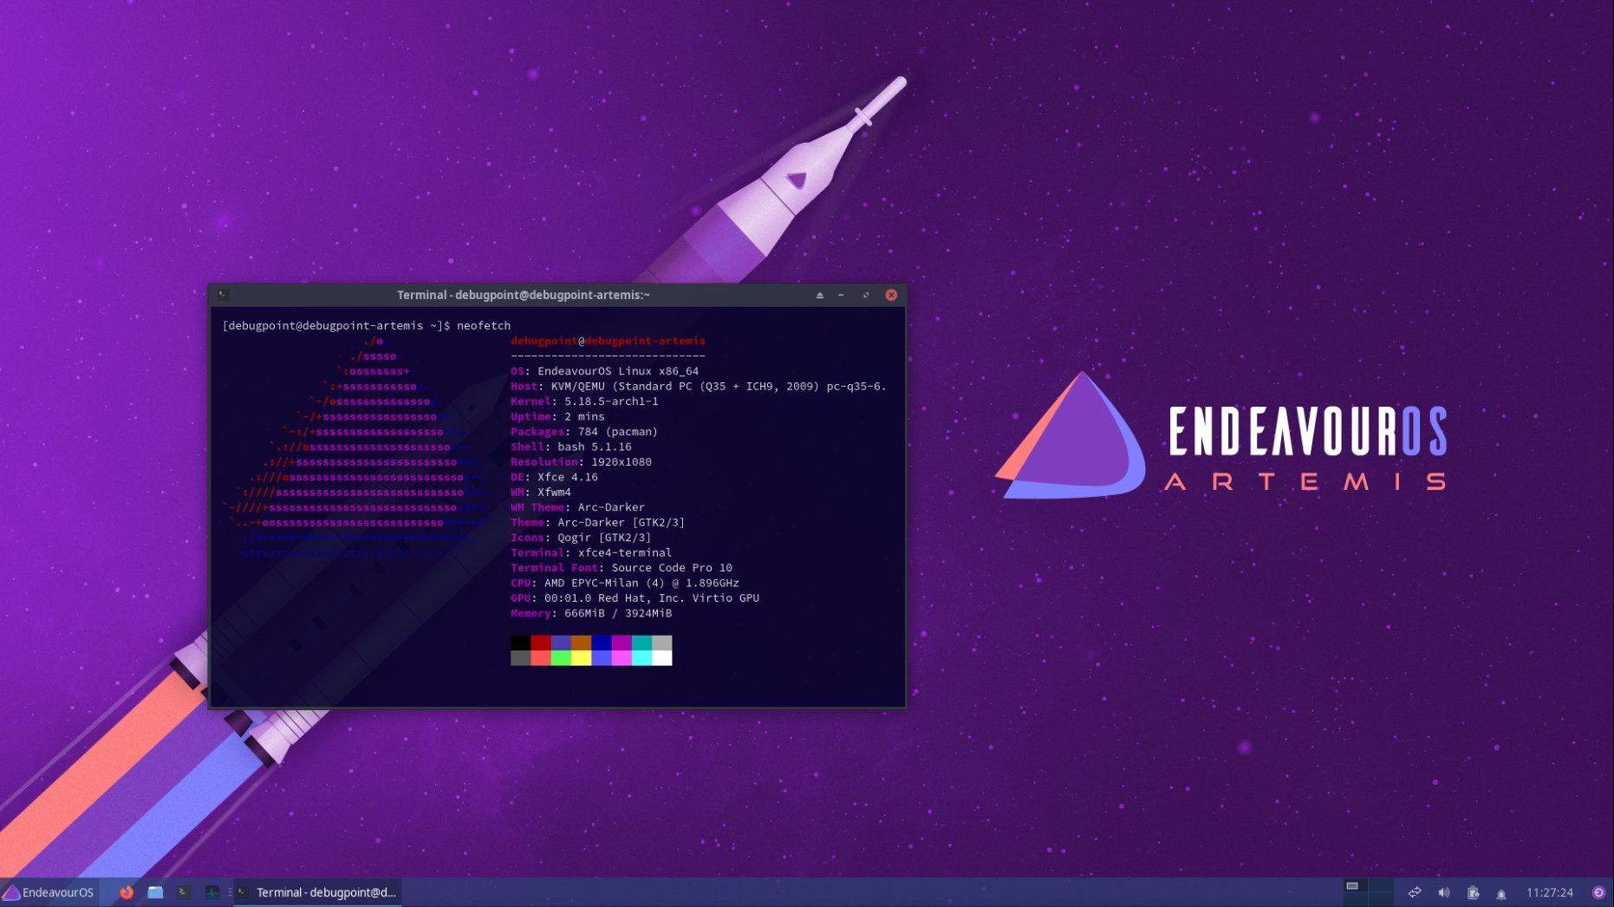Image resolution: width=1614 pixels, height=907 pixels.
Task: Click the 'Icons: Qogir [GTK2/3]' line
Action: pyautogui.click(x=581, y=537)
